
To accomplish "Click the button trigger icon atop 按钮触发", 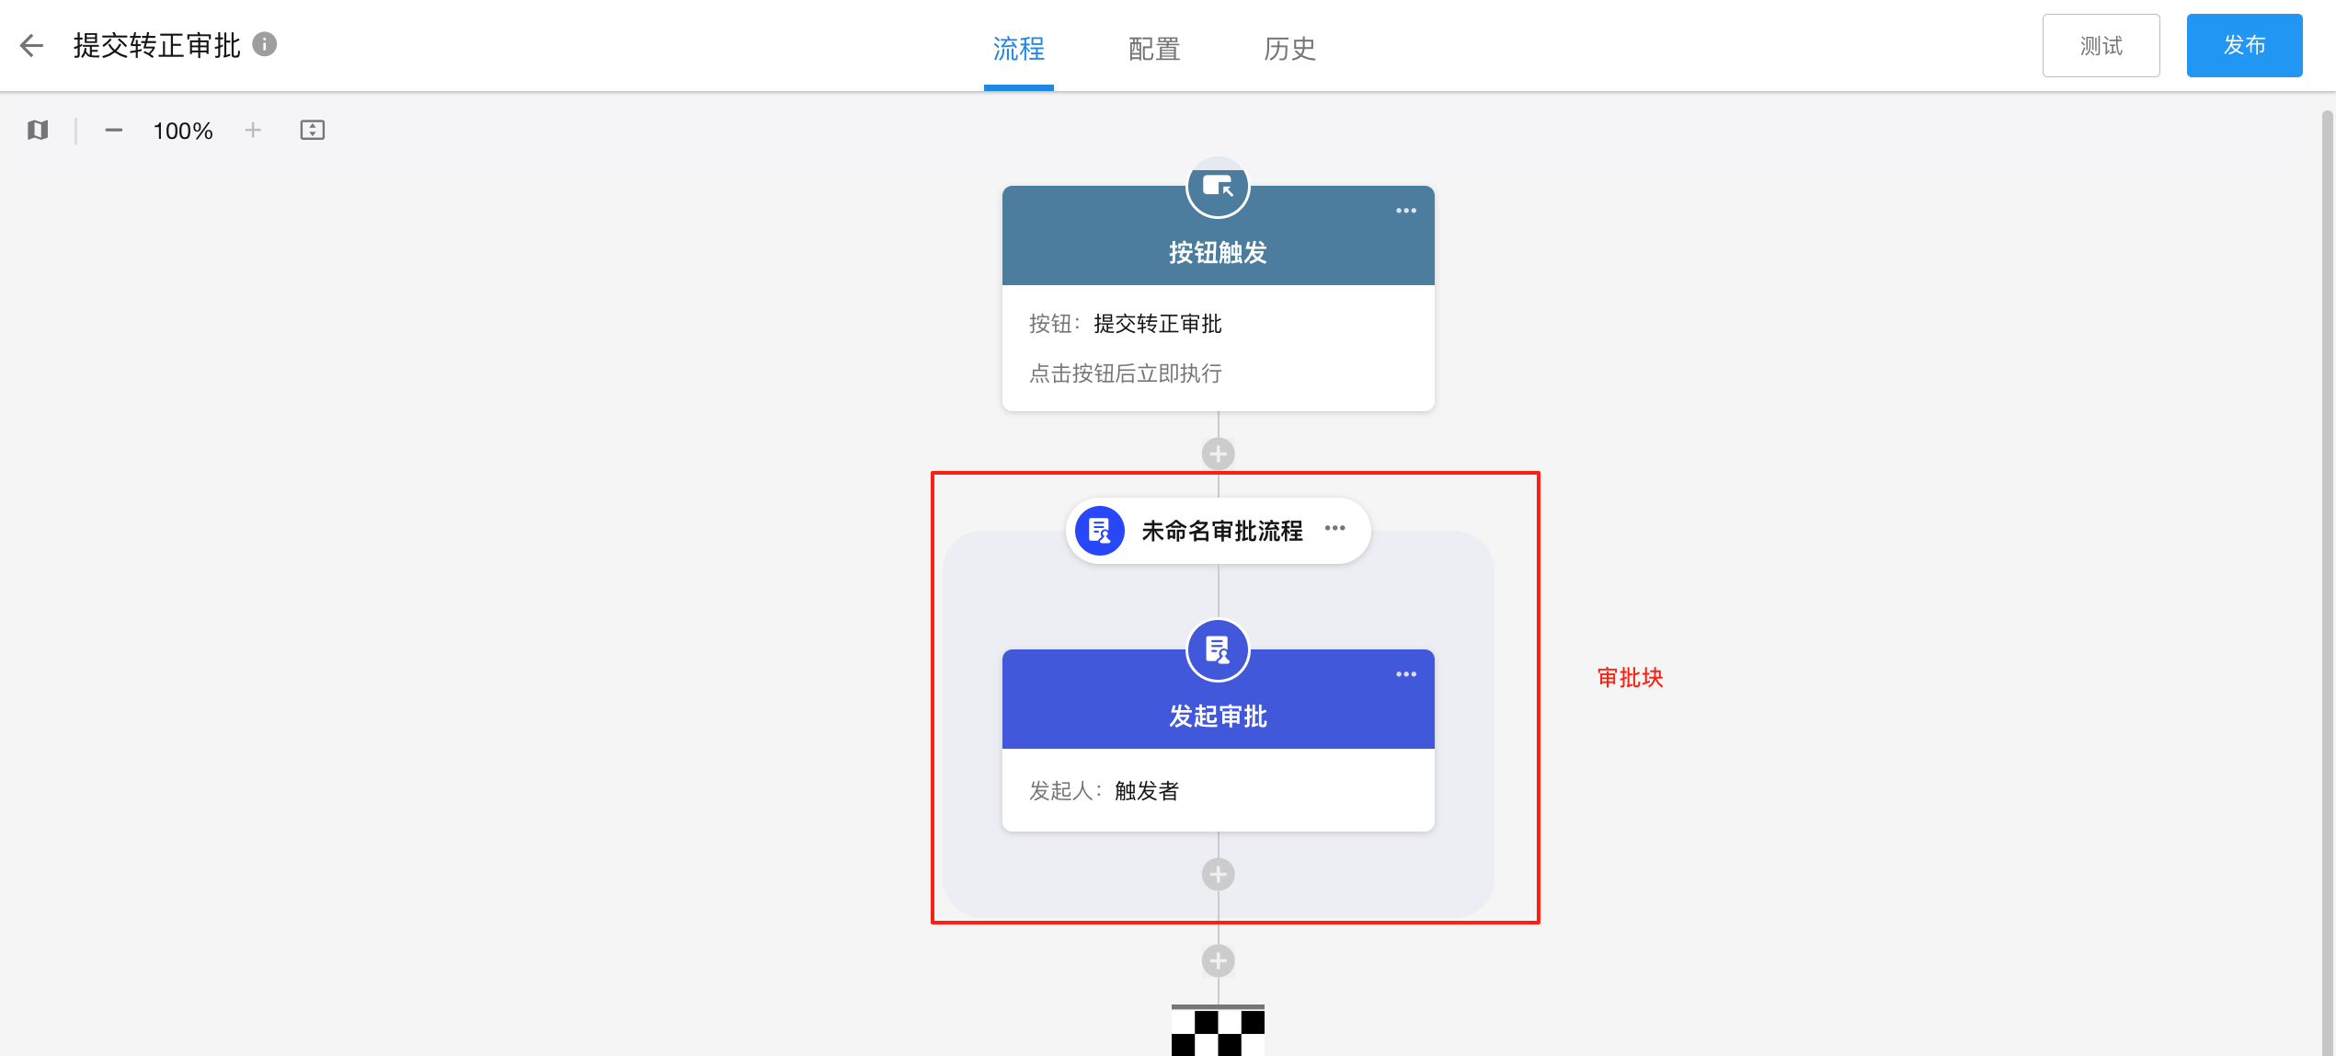I will coord(1219,187).
